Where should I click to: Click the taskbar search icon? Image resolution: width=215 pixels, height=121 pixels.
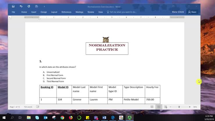point(12,118)
